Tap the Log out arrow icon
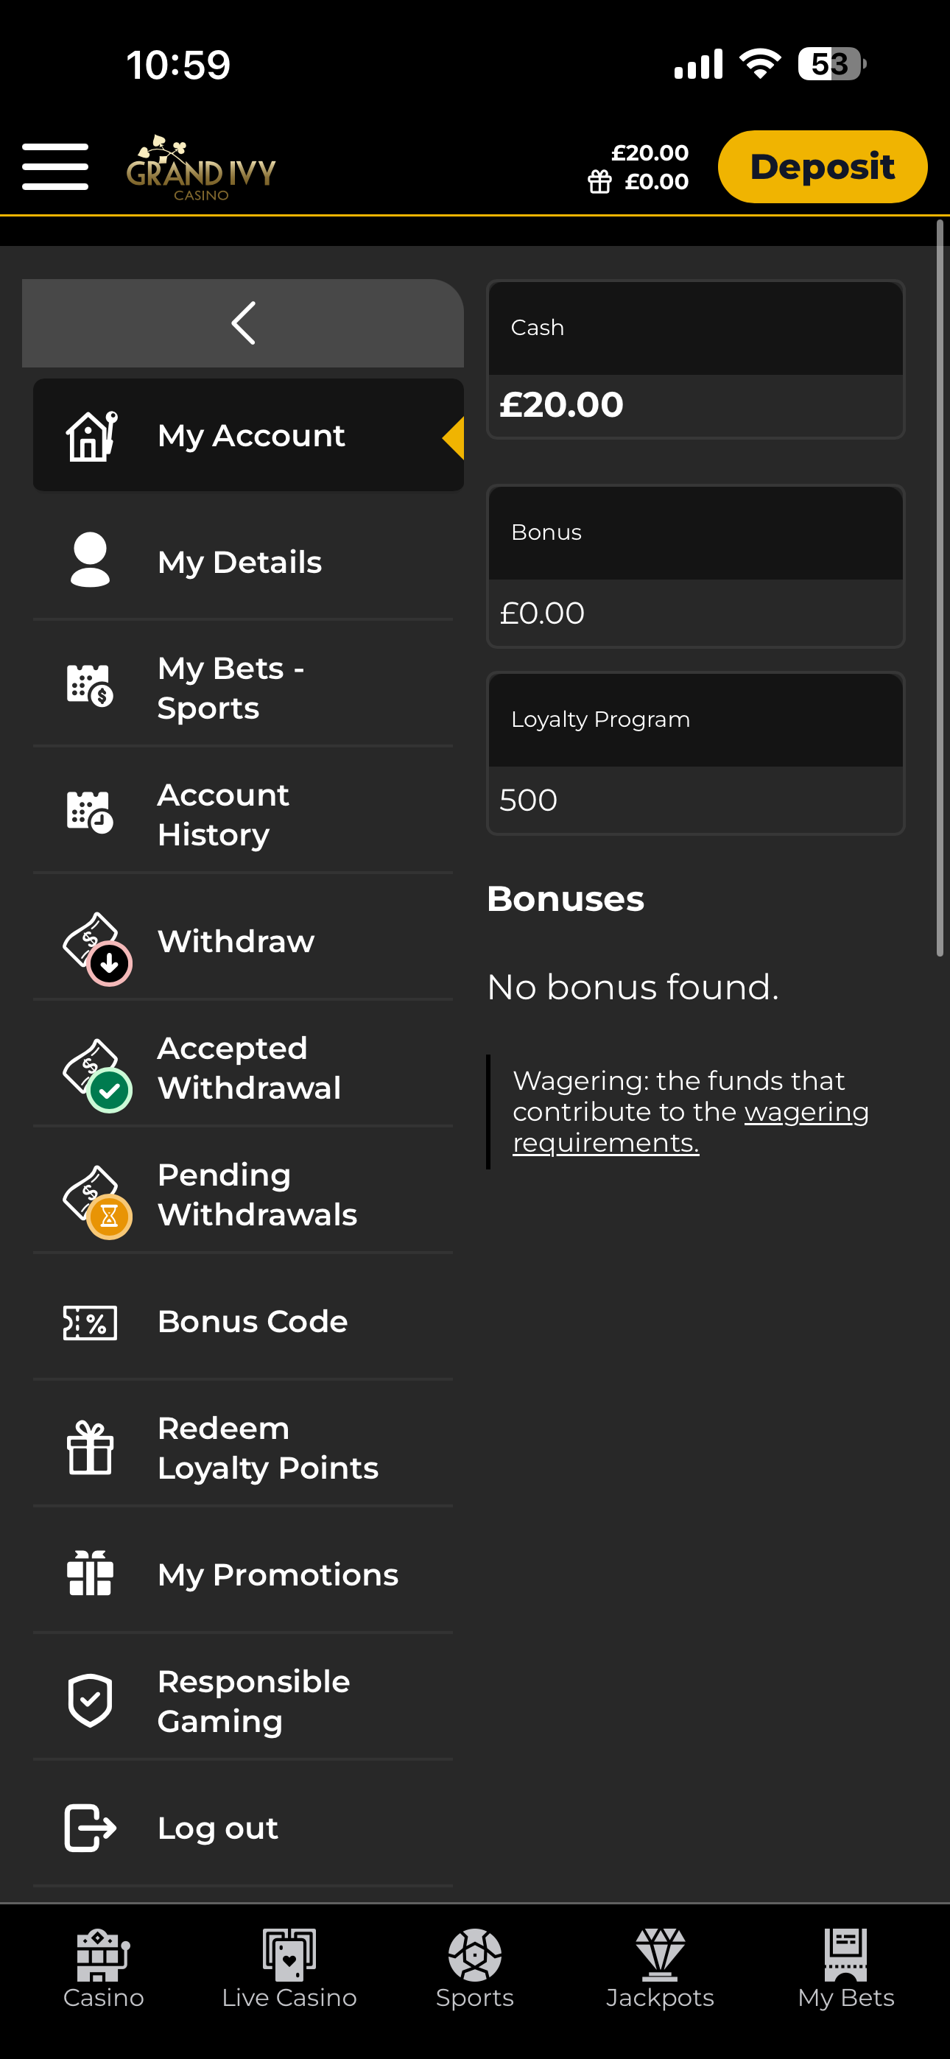 point(91,1827)
